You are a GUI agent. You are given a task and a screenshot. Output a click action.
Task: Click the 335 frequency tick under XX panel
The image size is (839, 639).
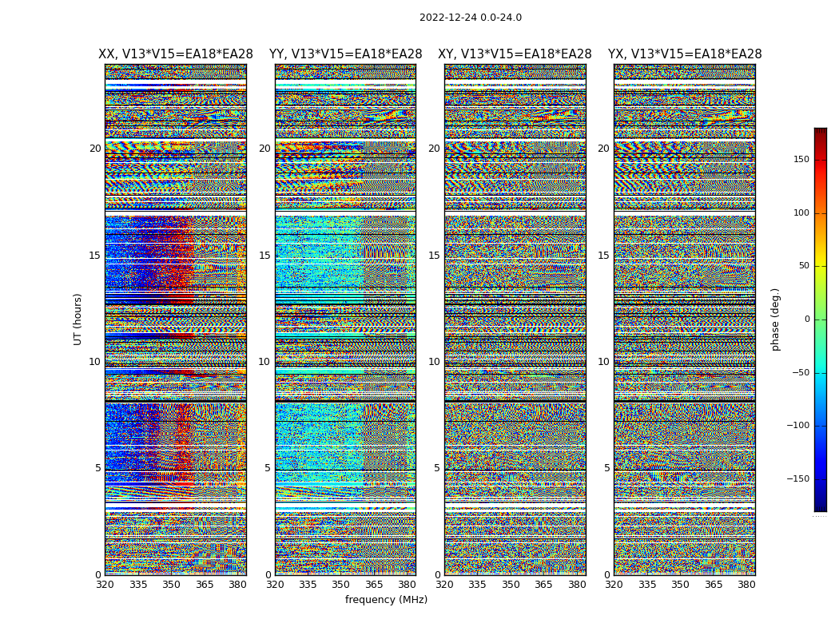pos(138,585)
